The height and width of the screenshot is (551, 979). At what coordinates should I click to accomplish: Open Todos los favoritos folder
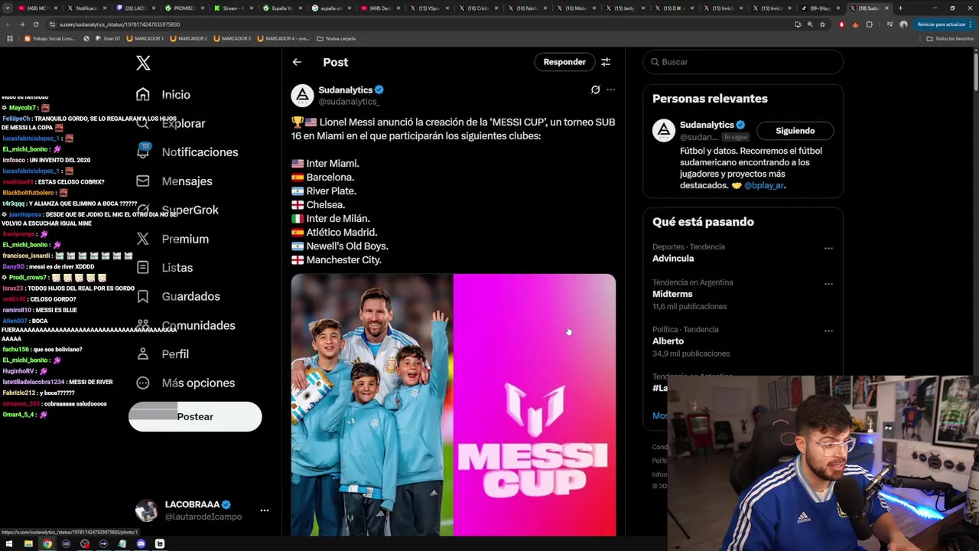tap(950, 38)
